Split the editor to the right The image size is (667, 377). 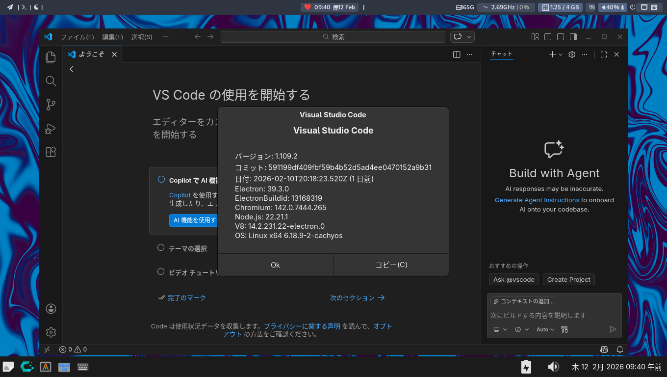click(457, 54)
